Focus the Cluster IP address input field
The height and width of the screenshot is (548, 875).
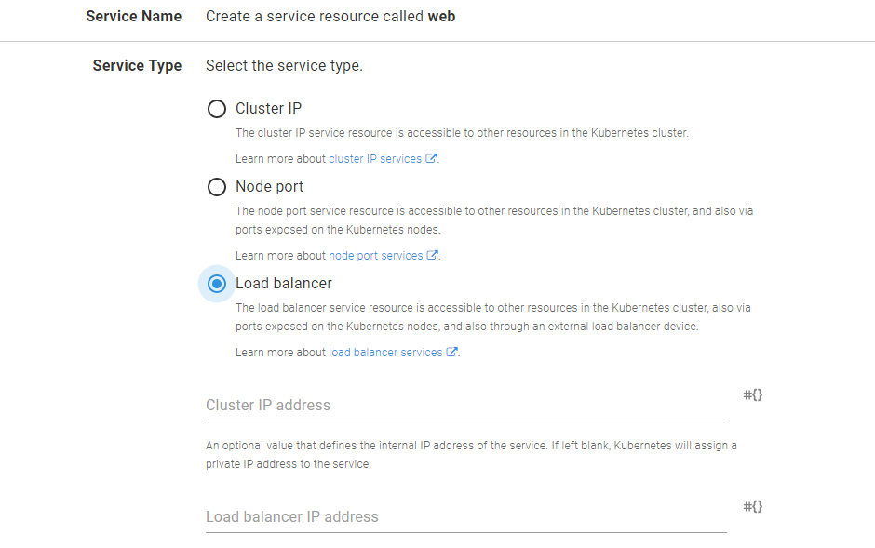click(x=465, y=406)
